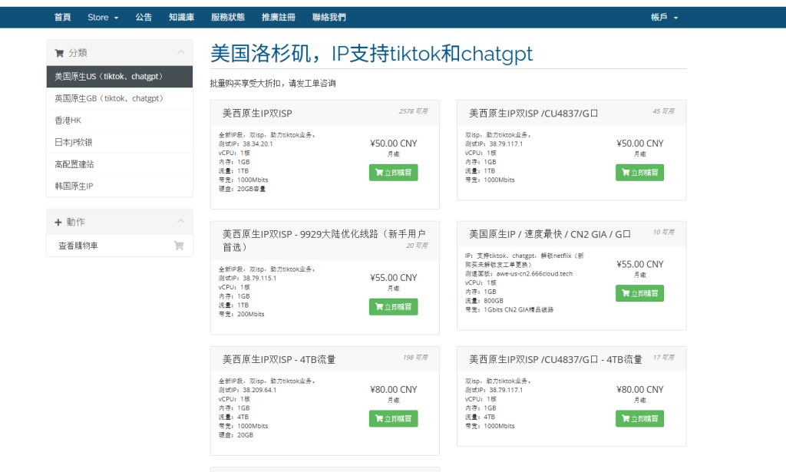
Task: Buy 美国原生IP CN2 GIA ¥55 plan
Action: pyautogui.click(x=639, y=293)
